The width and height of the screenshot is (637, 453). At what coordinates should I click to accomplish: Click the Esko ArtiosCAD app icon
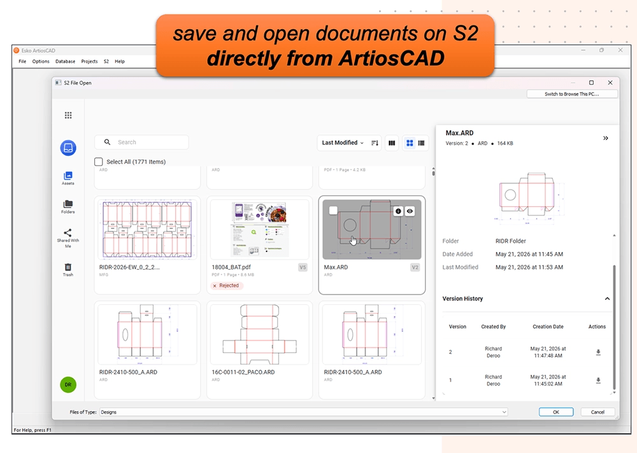(17, 50)
